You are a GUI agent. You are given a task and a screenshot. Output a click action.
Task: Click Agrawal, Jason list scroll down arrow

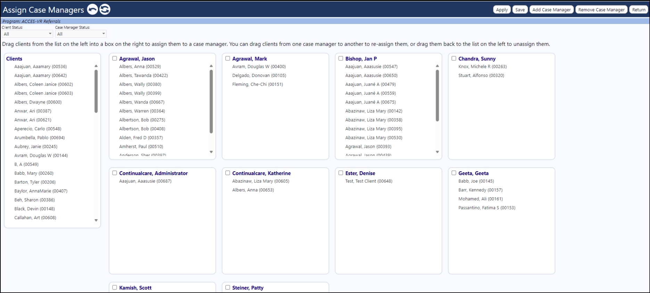click(x=211, y=152)
